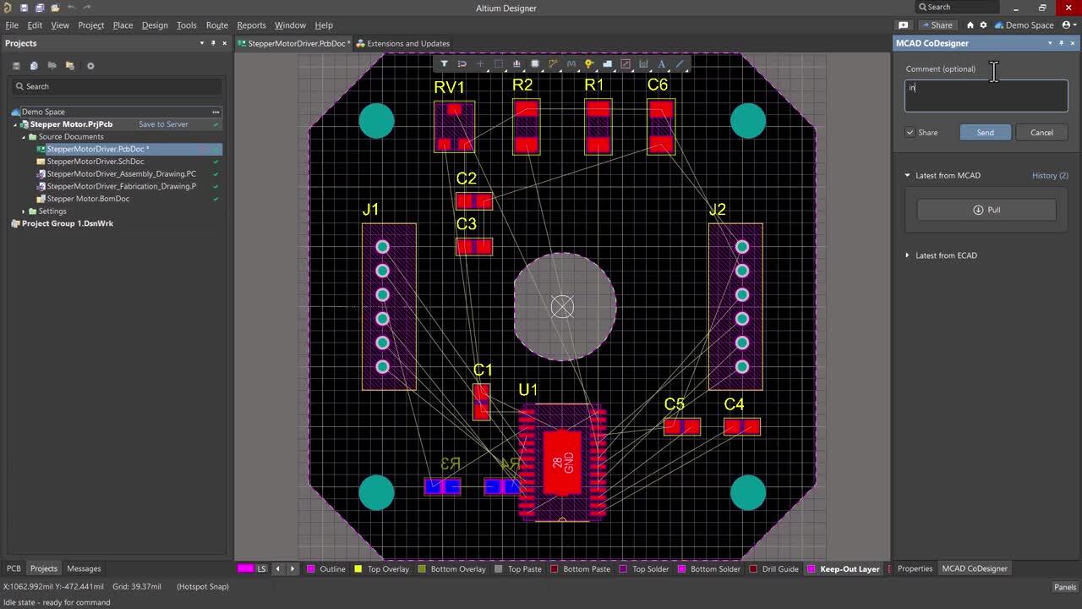Click the user account icon
The image size is (1082, 609).
pyautogui.click(x=1067, y=25)
